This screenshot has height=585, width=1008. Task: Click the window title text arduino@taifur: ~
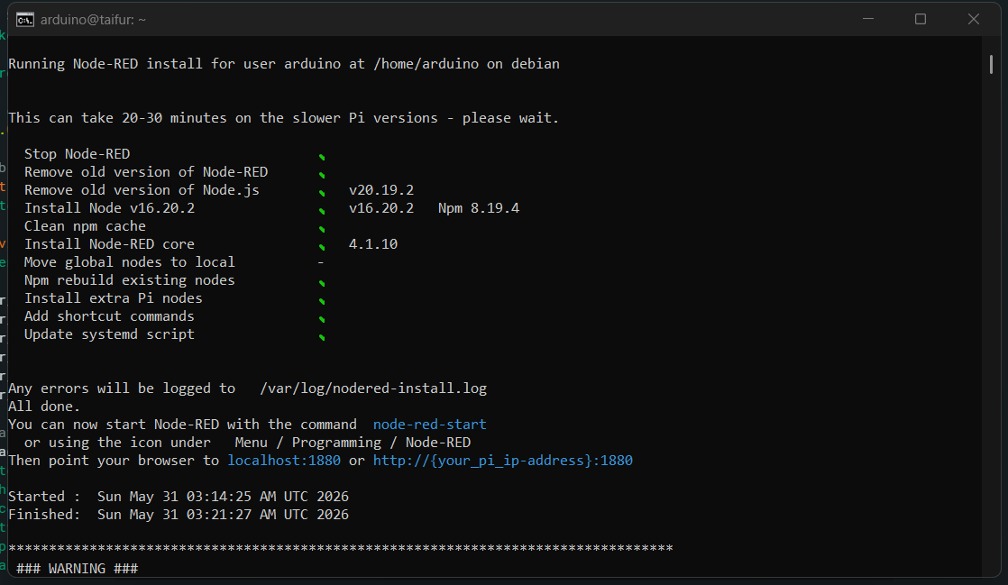pos(93,20)
